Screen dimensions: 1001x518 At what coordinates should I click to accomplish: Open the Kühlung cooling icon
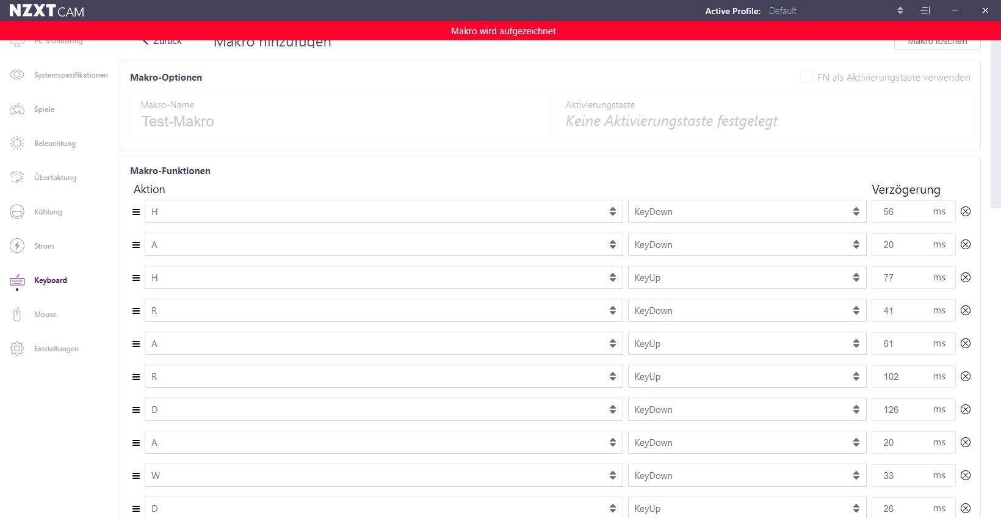[x=17, y=212]
